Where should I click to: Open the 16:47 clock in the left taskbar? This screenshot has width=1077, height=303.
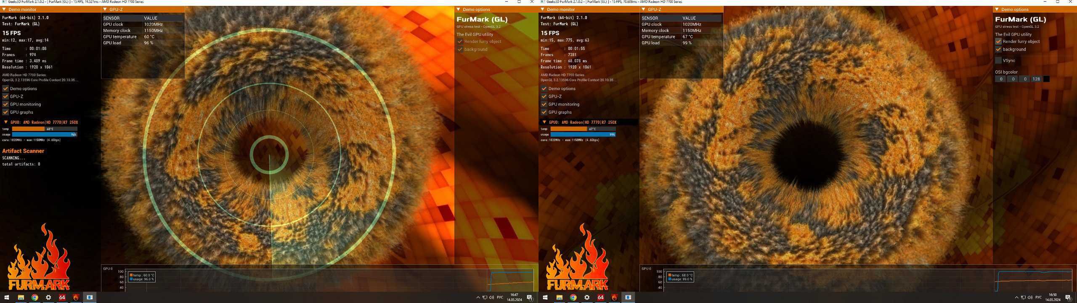click(514, 298)
